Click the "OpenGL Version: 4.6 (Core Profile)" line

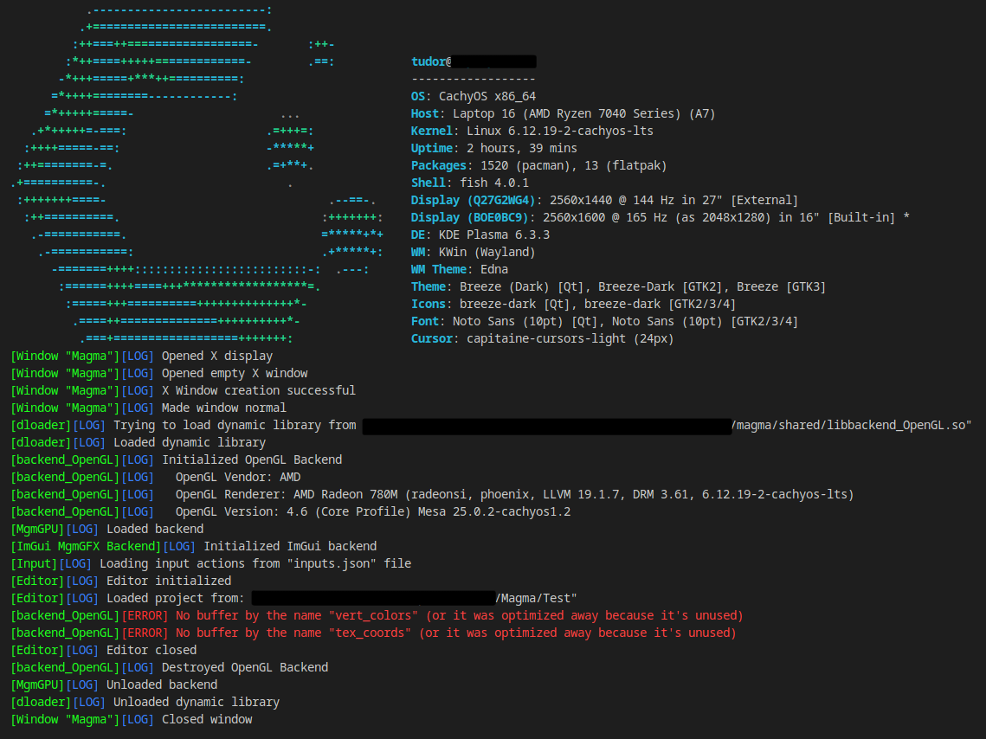tap(291, 511)
